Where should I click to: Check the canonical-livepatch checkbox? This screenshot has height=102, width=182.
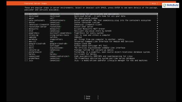[26, 25]
